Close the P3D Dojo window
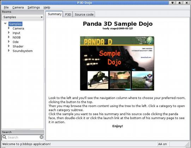 (x=186, y=3)
